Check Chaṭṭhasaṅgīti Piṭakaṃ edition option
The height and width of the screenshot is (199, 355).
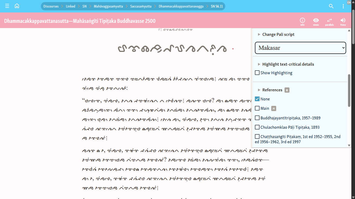click(257, 136)
